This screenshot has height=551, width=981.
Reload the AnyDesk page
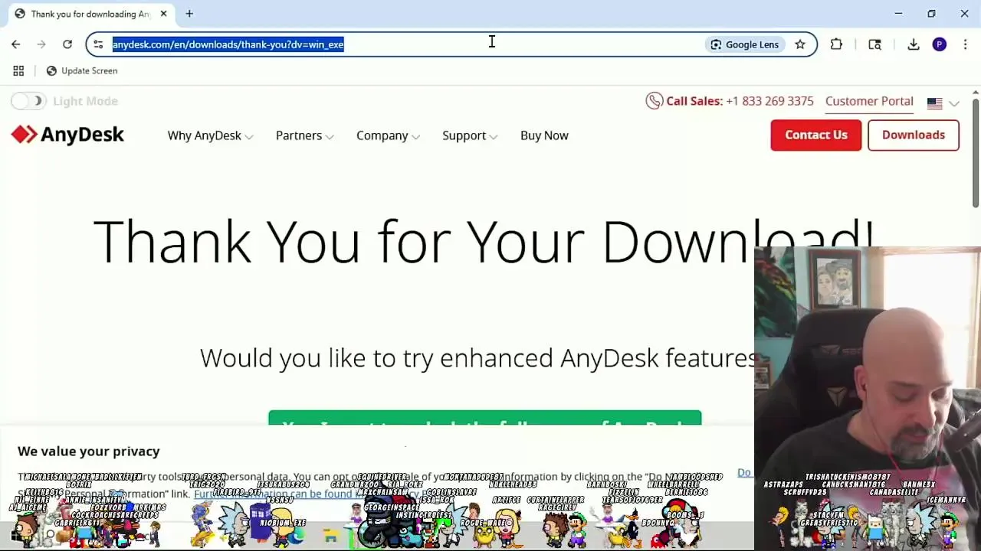coord(67,44)
